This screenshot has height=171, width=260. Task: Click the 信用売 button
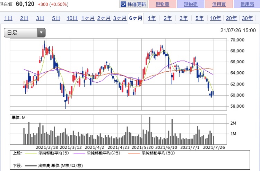coord(247,4)
